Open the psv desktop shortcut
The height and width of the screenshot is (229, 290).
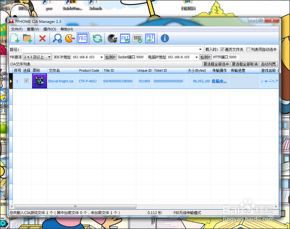click(49, 5)
